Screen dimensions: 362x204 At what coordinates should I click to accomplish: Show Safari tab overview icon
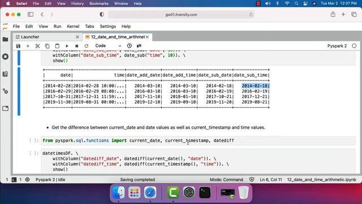[x=354, y=14]
